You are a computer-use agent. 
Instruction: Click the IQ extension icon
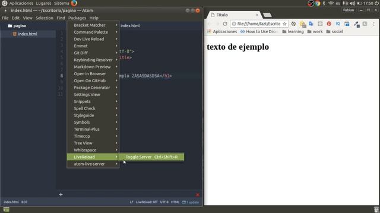click(338, 24)
